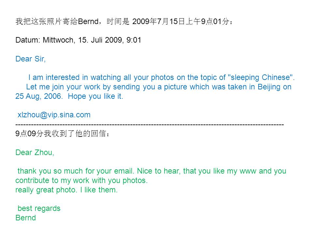Click the Chinese line starting '9点09分'

coord(63,134)
